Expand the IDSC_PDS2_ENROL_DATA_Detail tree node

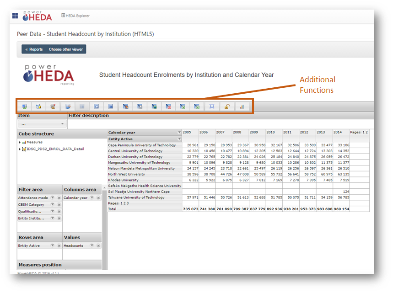pyautogui.click(x=20, y=149)
